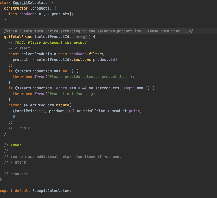Image resolution: width=217 pixels, height=198 pixels.
Task: Click the 'id' property in product.id
Action: 112,60
